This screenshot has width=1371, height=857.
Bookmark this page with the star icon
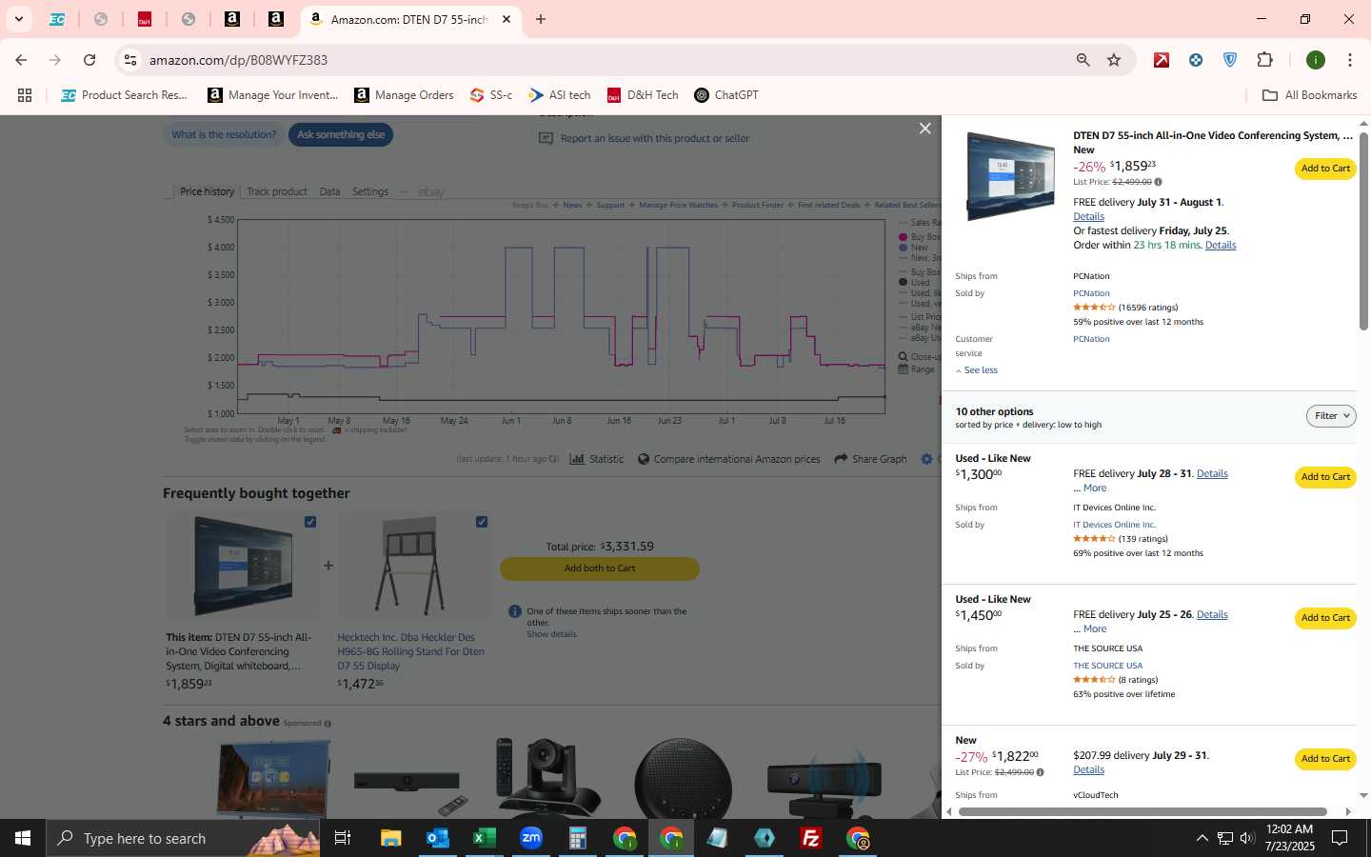[1114, 60]
